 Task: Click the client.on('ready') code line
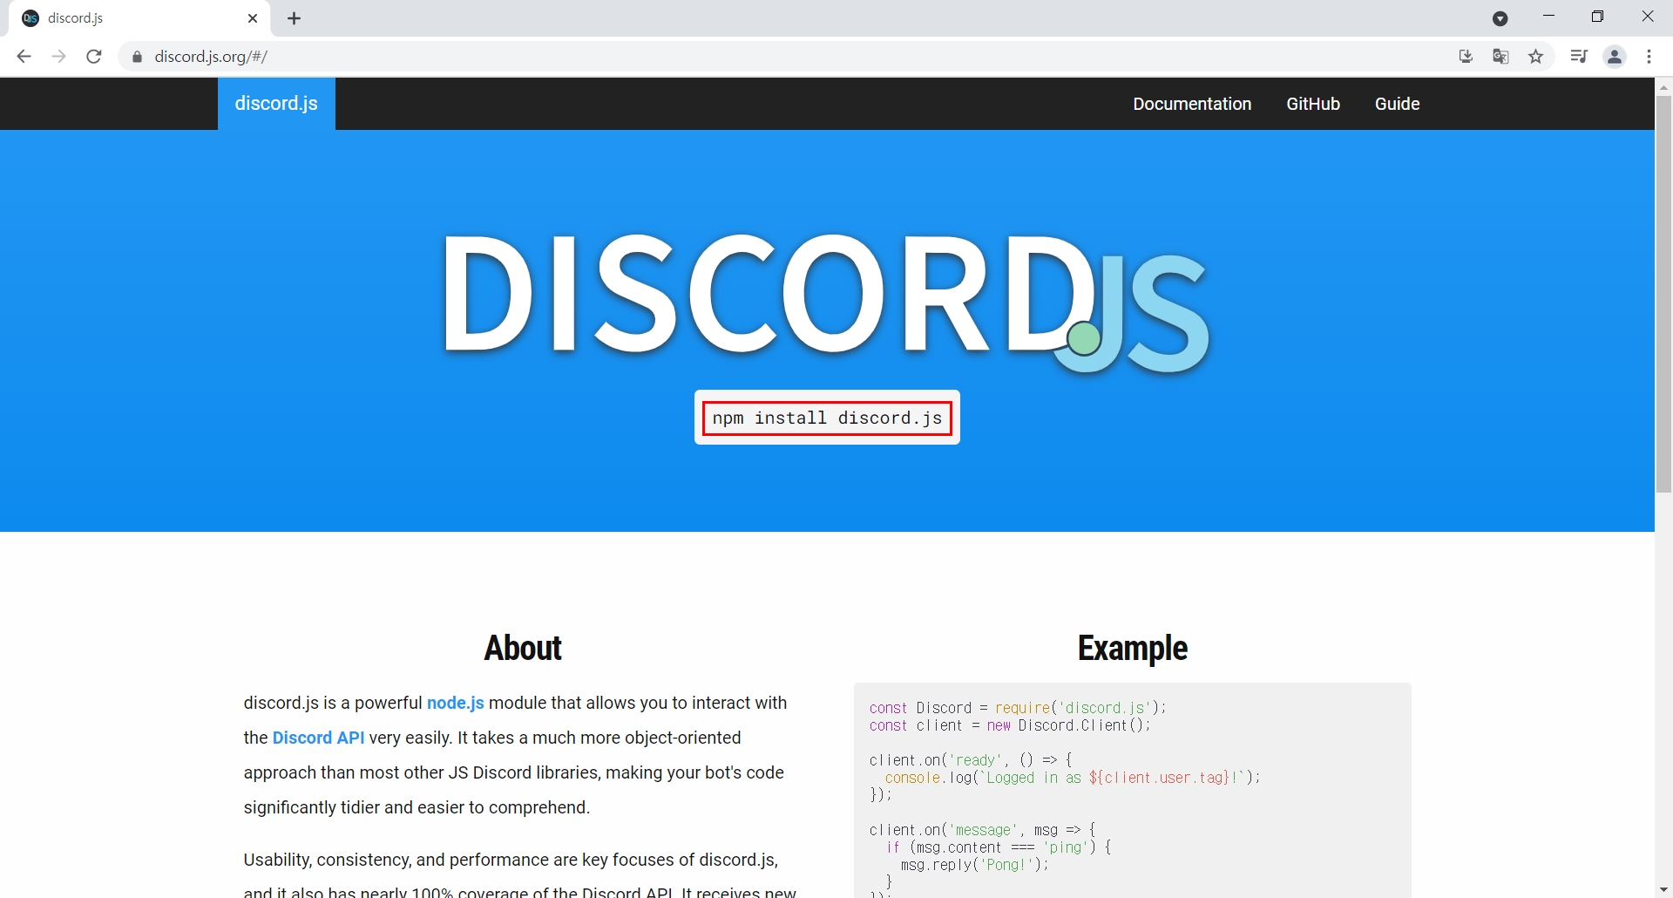tap(971, 760)
